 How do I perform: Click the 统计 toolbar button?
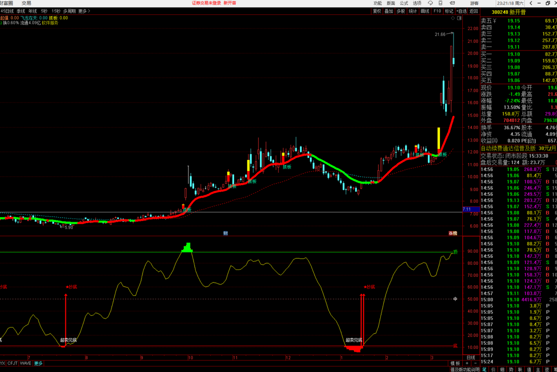(x=413, y=11)
